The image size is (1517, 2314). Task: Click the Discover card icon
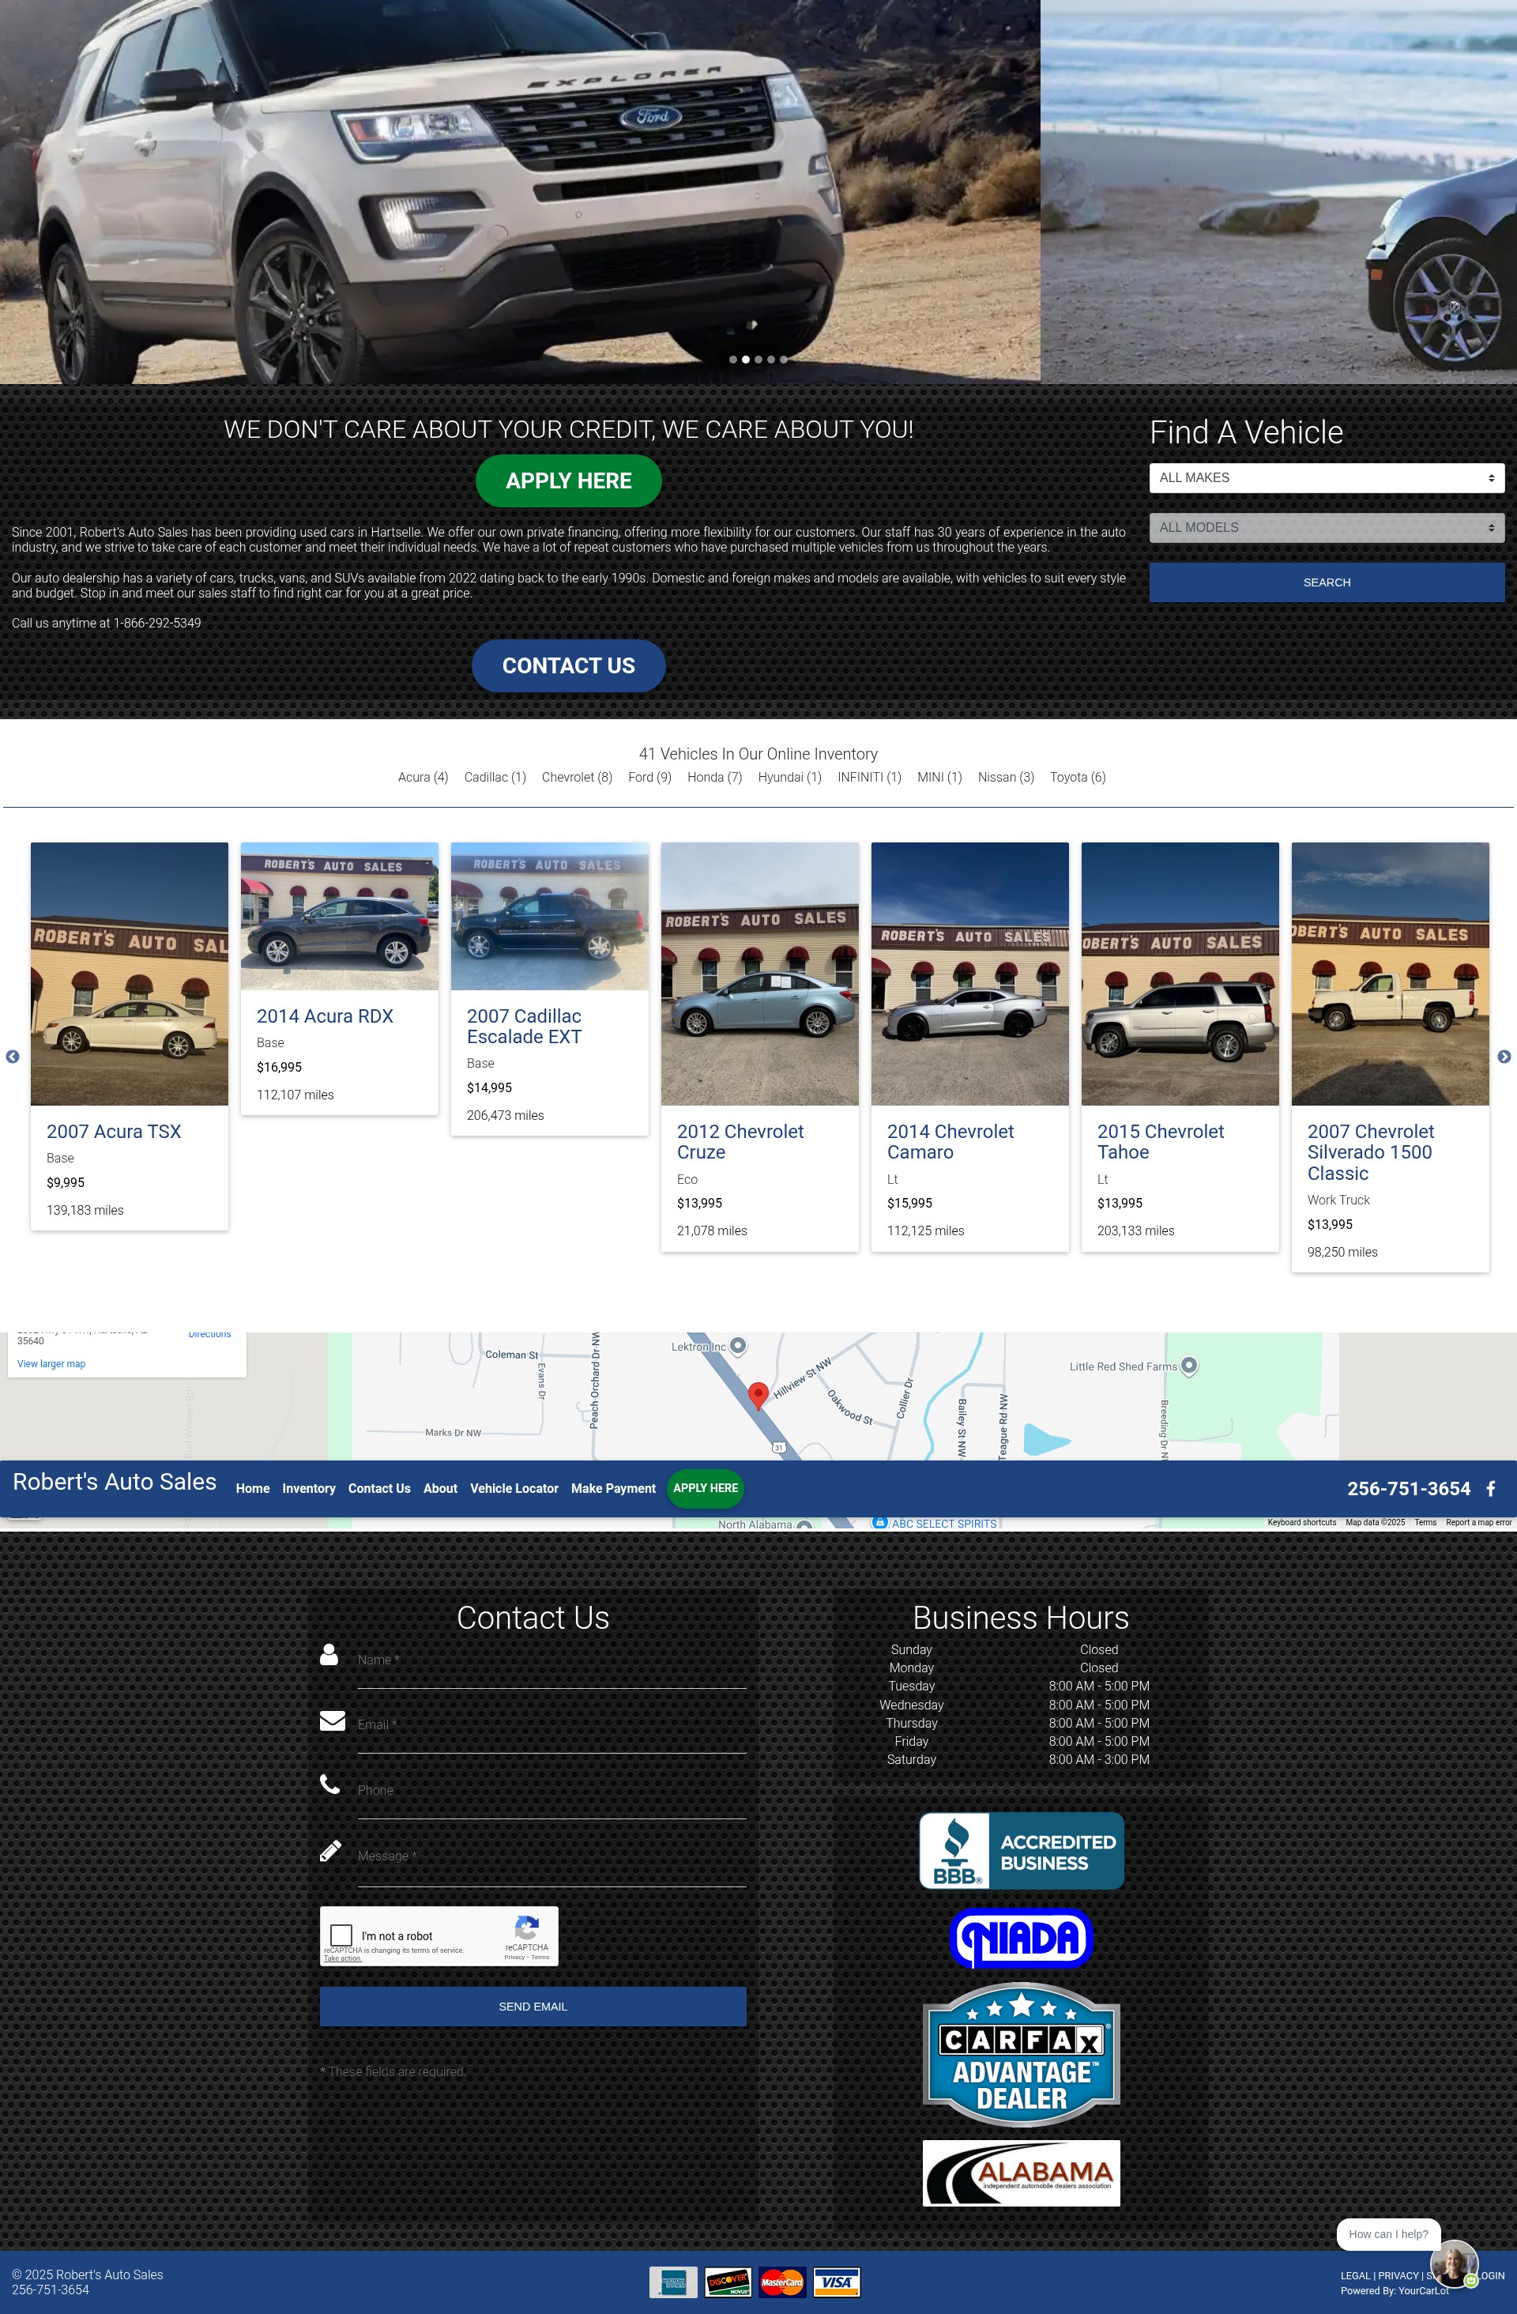point(728,2282)
